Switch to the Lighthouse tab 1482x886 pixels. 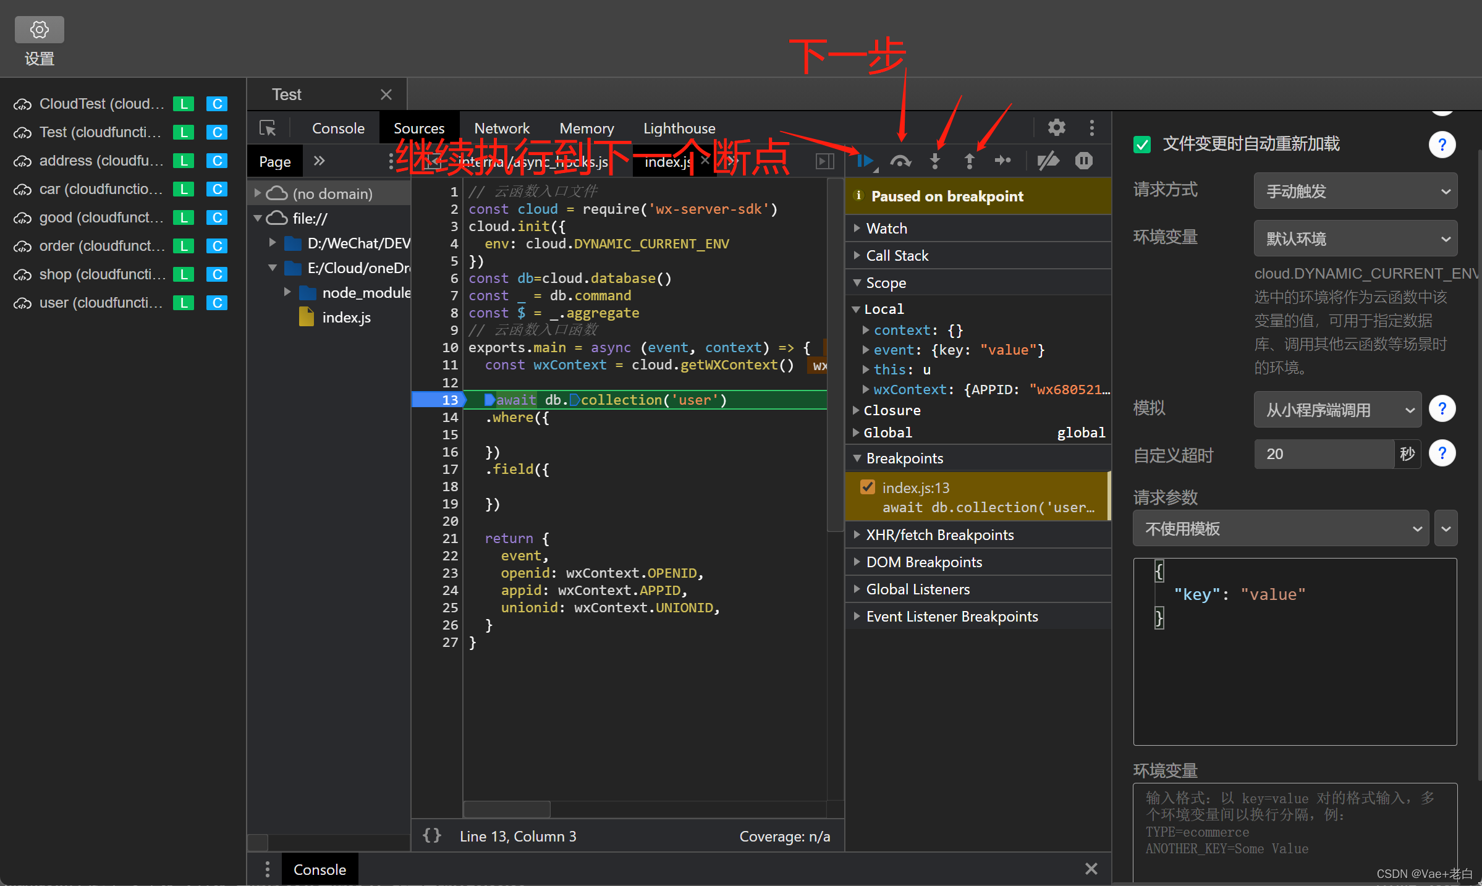679,129
